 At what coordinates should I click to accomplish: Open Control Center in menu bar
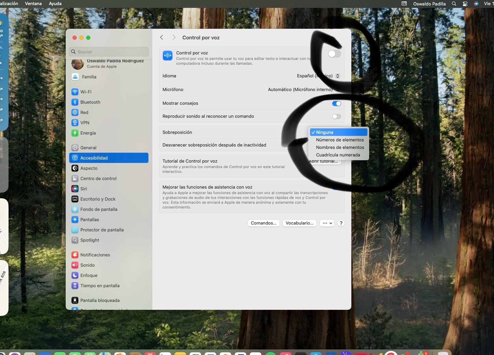[x=465, y=4]
